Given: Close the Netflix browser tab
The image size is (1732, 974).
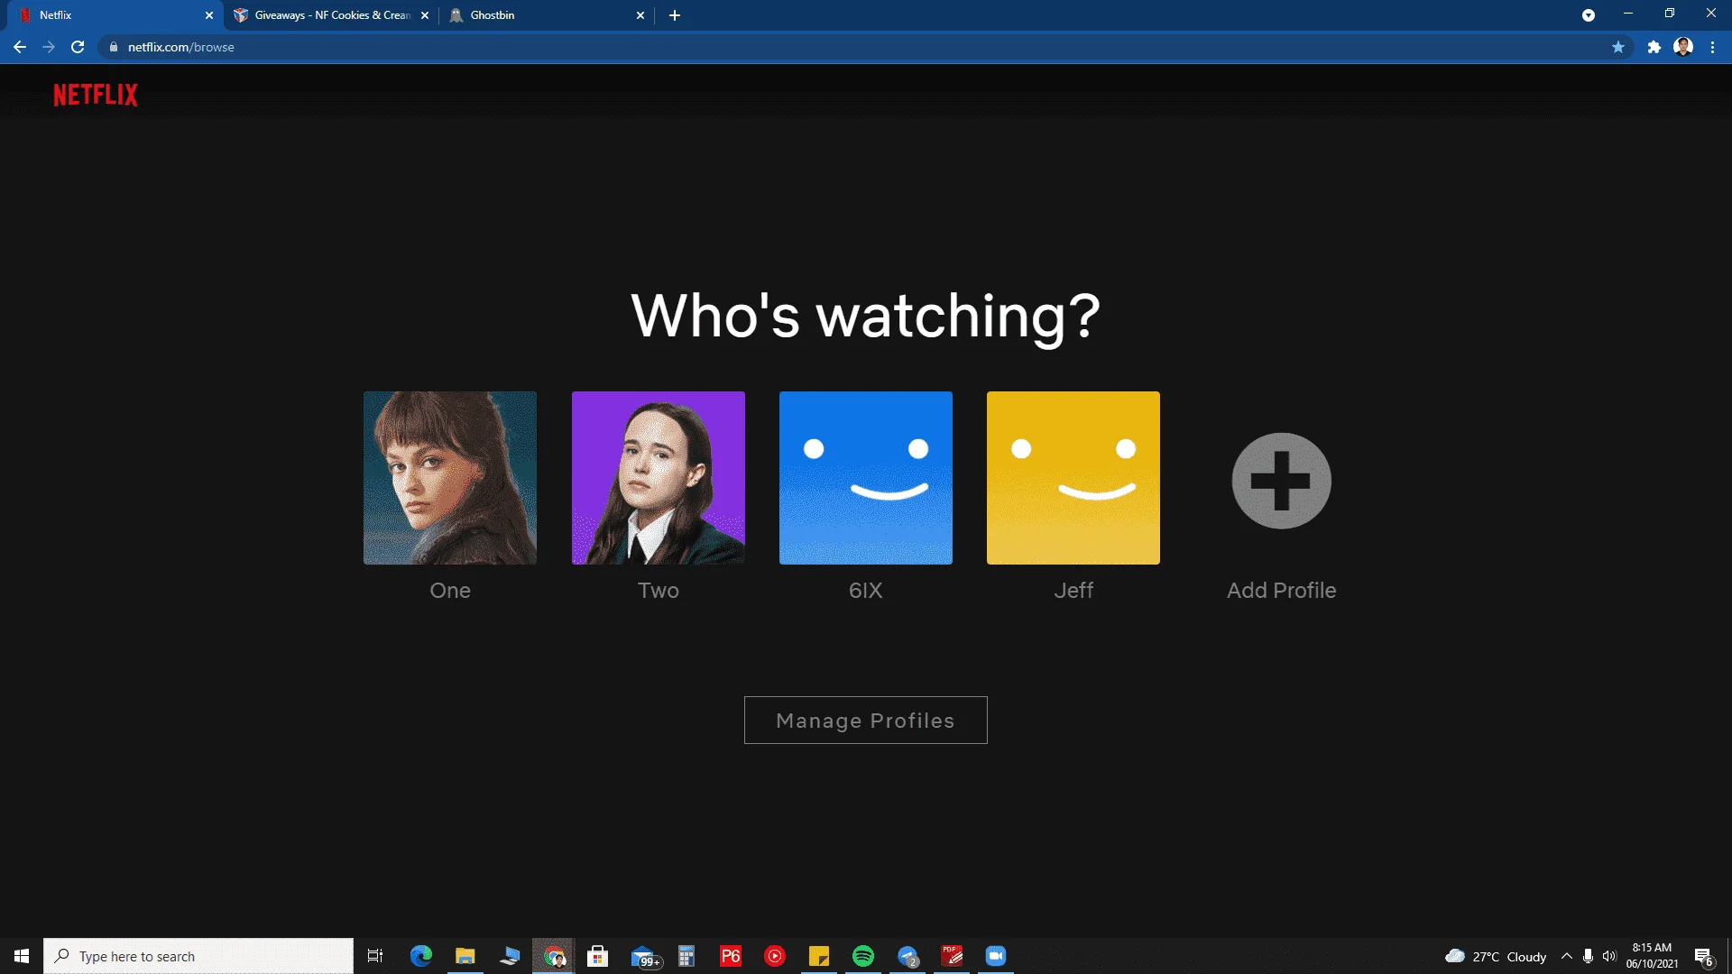Looking at the screenshot, I should coord(209,15).
